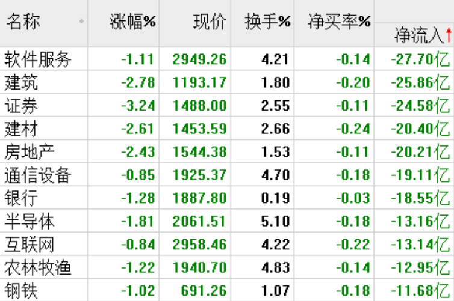Open the 房地产 sector row
The image size is (454, 301).
30,151
